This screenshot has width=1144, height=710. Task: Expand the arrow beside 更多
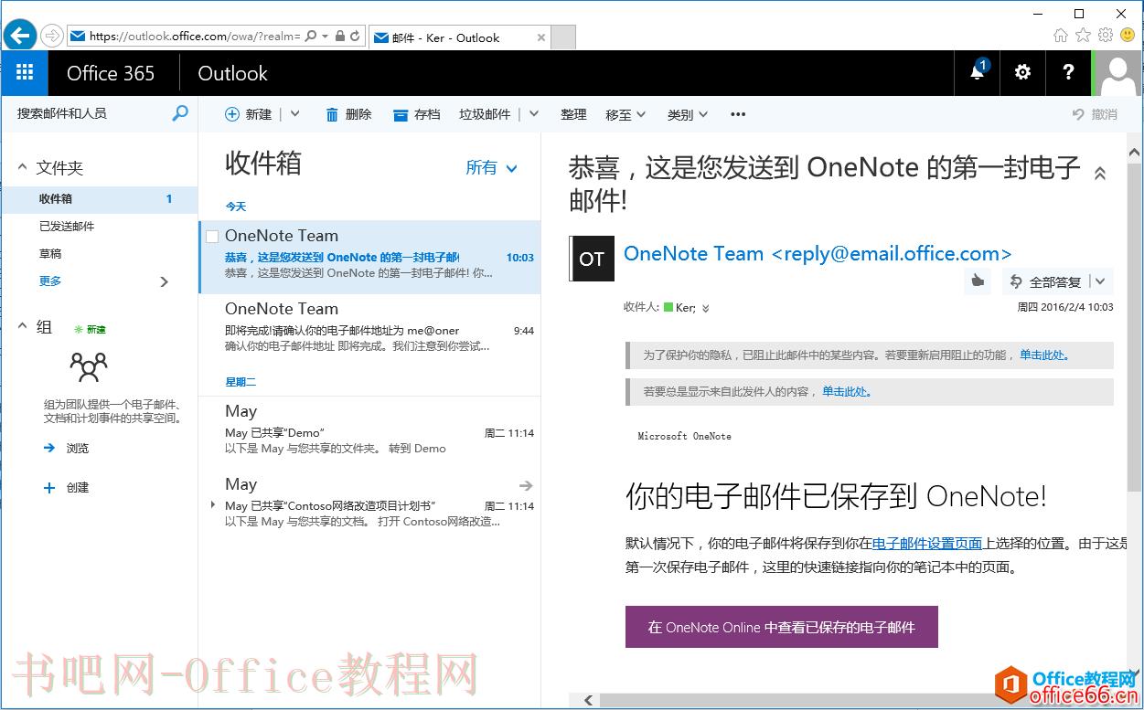click(165, 281)
